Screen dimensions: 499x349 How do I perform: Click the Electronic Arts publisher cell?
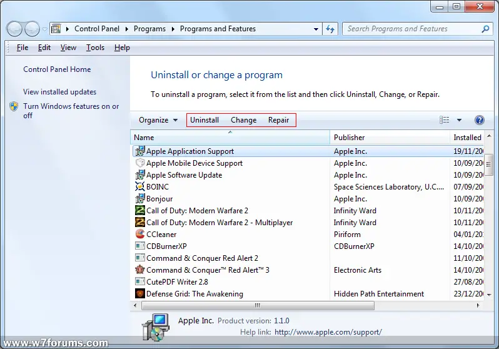point(358,270)
